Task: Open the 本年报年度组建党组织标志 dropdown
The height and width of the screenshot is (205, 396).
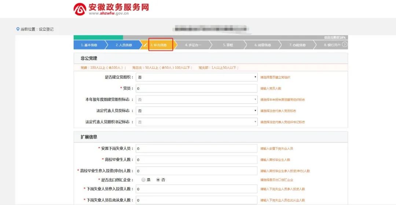Action: click(x=197, y=99)
